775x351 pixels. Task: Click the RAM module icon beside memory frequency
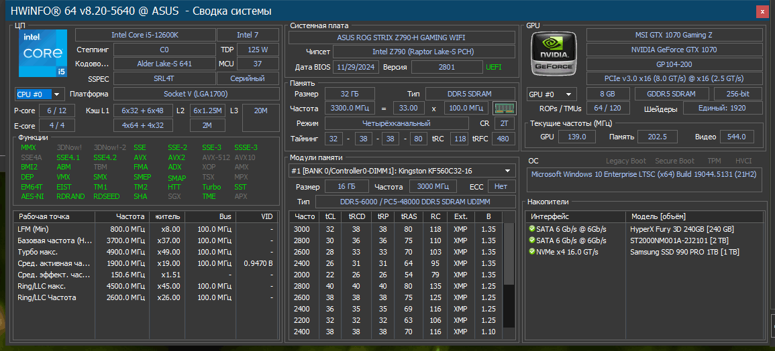[505, 108]
